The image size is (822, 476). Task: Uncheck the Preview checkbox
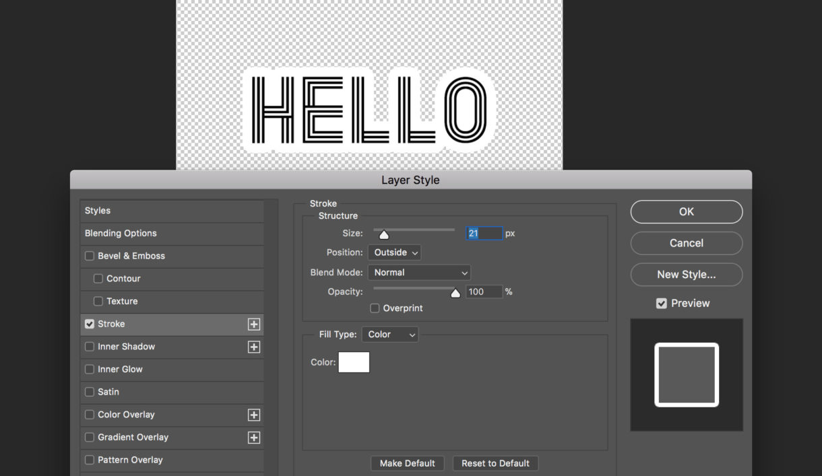pyautogui.click(x=662, y=304)
